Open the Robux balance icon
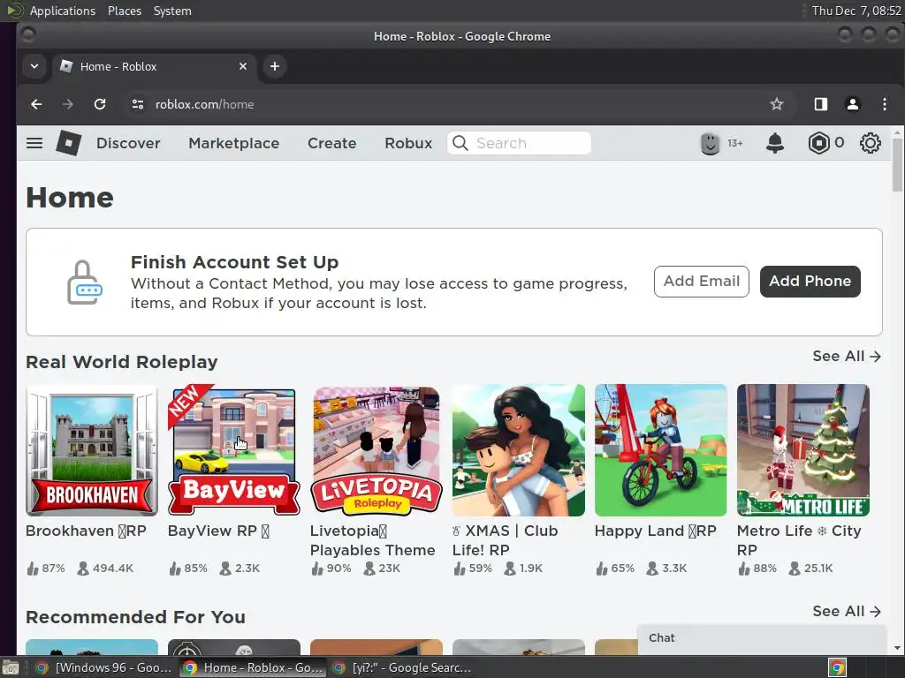 click(818, 143)
